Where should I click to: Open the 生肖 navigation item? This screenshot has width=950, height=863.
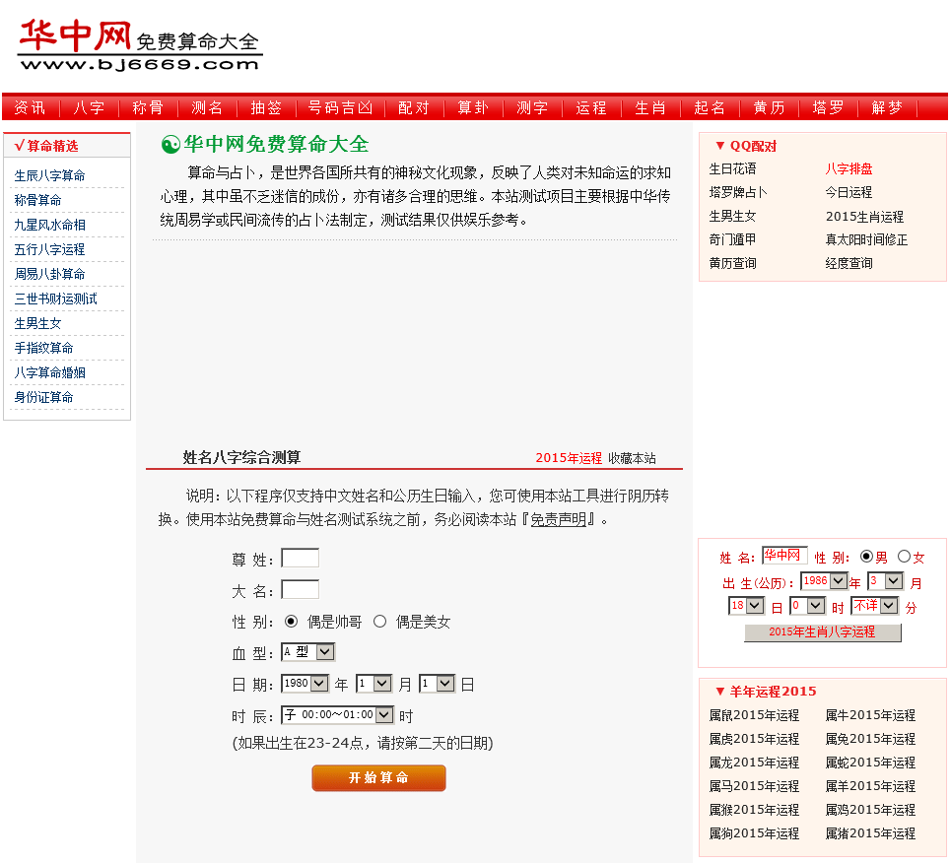coord(650,107)
